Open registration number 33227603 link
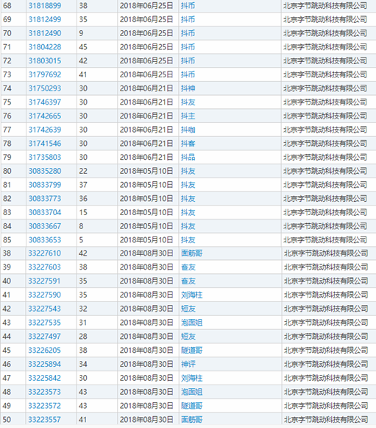 pos(45,267)
